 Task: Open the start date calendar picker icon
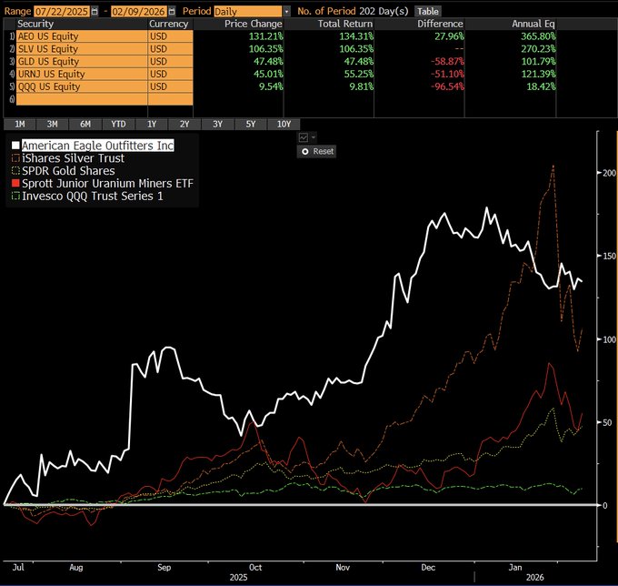click(x=95, y=10)
